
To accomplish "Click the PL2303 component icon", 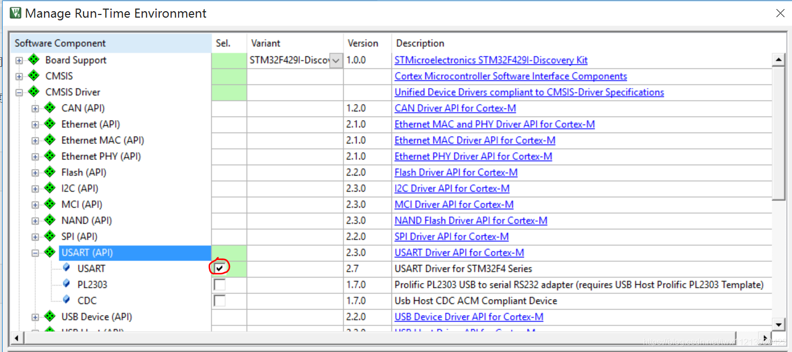I will pos(65,285).
